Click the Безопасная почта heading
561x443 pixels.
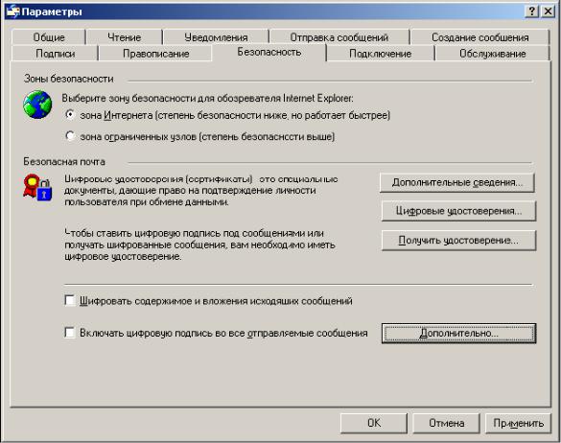(x=64, y=162)
